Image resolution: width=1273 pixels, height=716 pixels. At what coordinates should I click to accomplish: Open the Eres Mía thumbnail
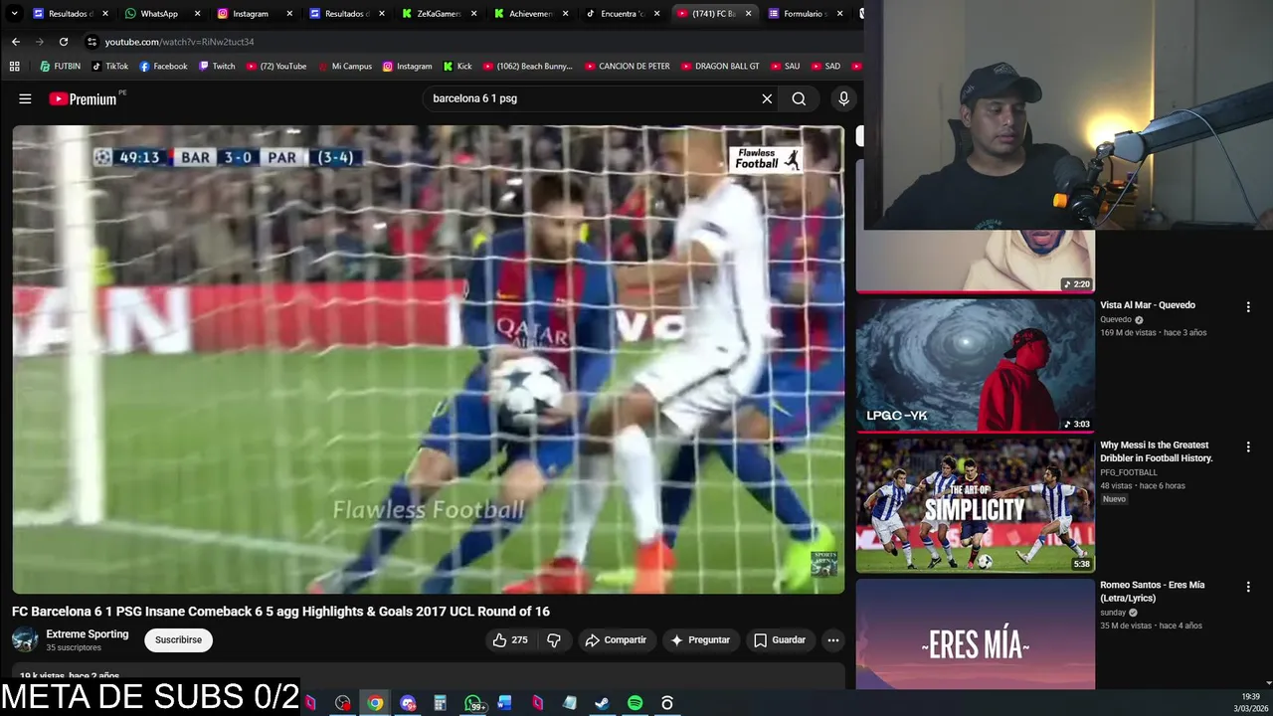(975, 633)
